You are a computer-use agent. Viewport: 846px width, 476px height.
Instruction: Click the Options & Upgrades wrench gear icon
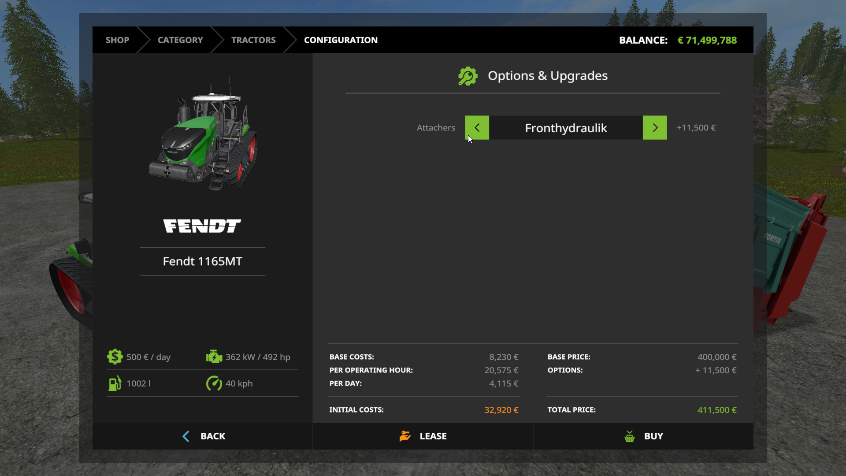tap(468, 76)
